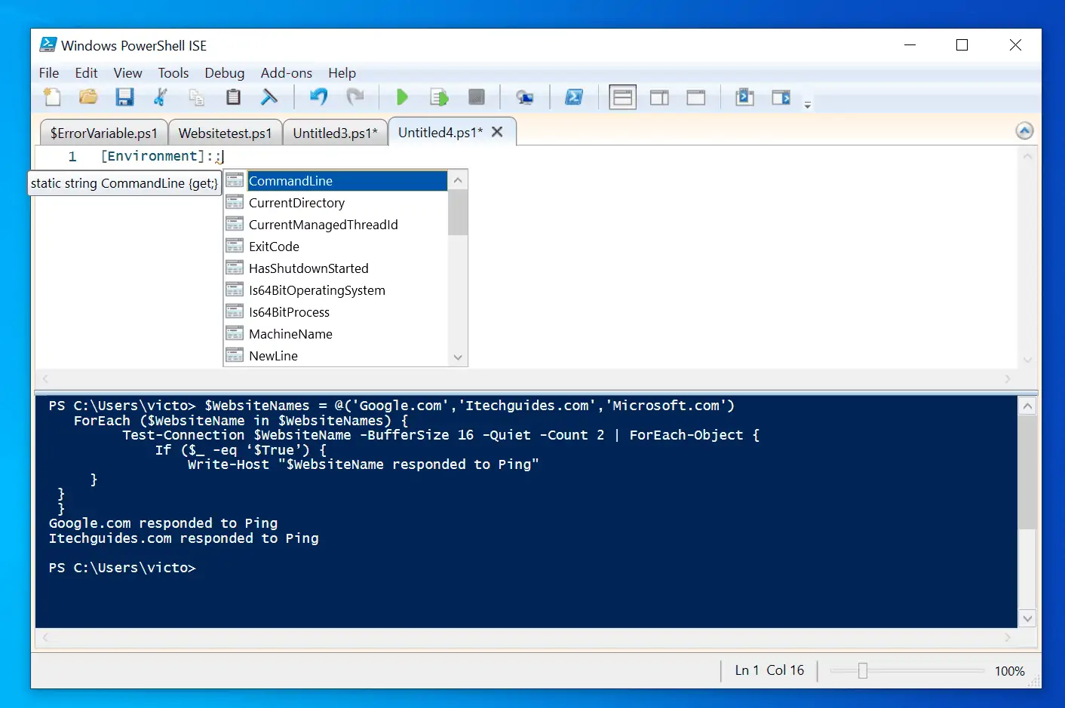Click the IntelliSense list scrollbar thumb
Screen dimensions: 1065x708
click(x=457, y=213)
